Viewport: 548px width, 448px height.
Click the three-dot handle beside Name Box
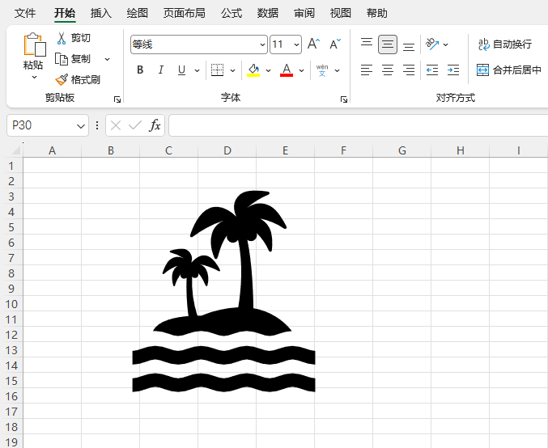point(97,125)
